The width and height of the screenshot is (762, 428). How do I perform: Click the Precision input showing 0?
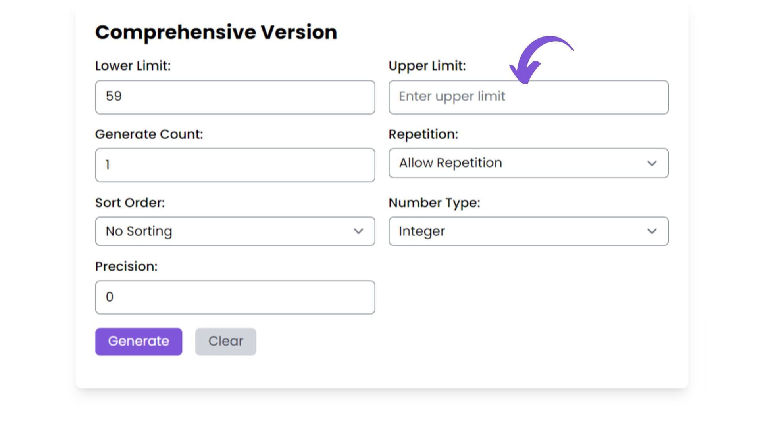click(x=235, y=297)
